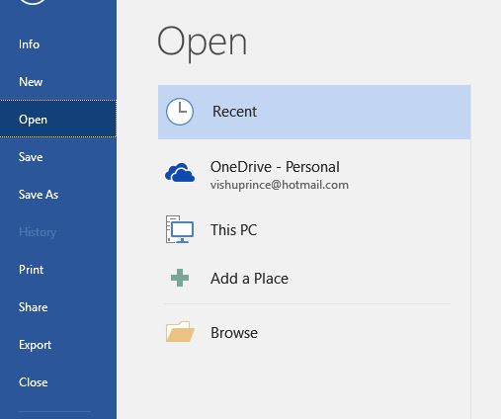Click the Browse label text
The width and height of the screenshot is (501, 419).
pyautogui.click(x=234, y=333)
